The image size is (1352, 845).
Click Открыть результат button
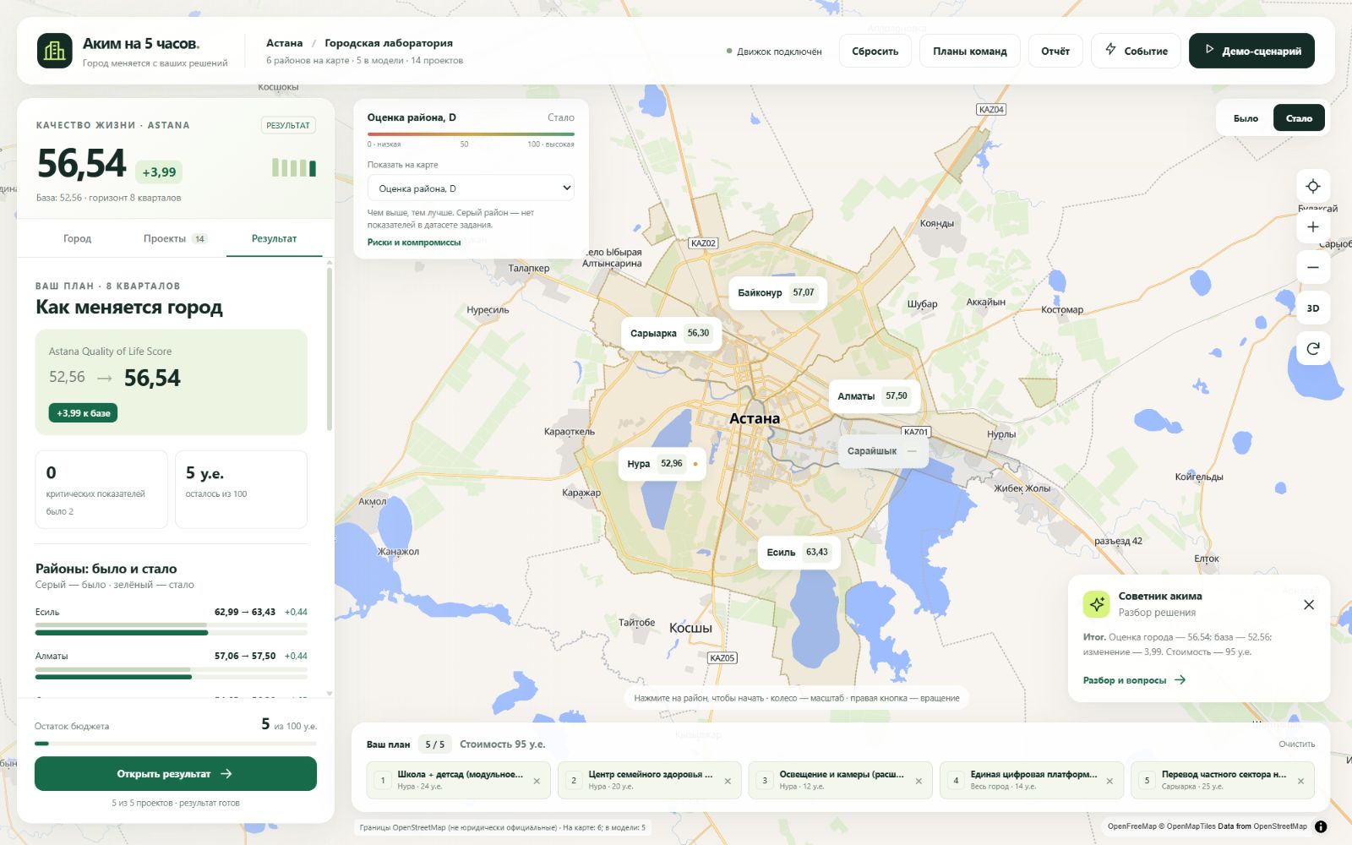point(176,774)
